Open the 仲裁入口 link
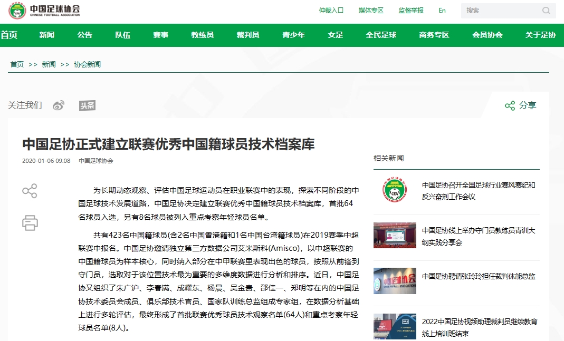 point(331,11)
